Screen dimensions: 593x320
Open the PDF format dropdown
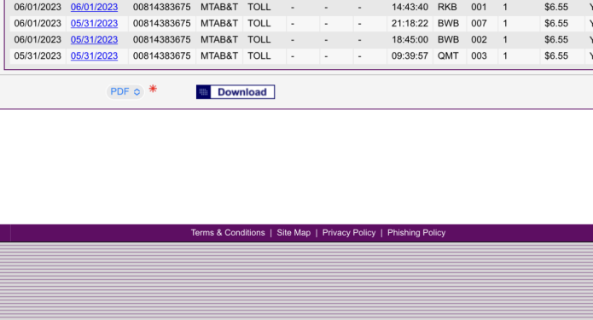[125, 91]
